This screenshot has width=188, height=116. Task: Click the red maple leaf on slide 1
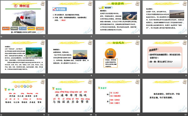click(22, 17)
